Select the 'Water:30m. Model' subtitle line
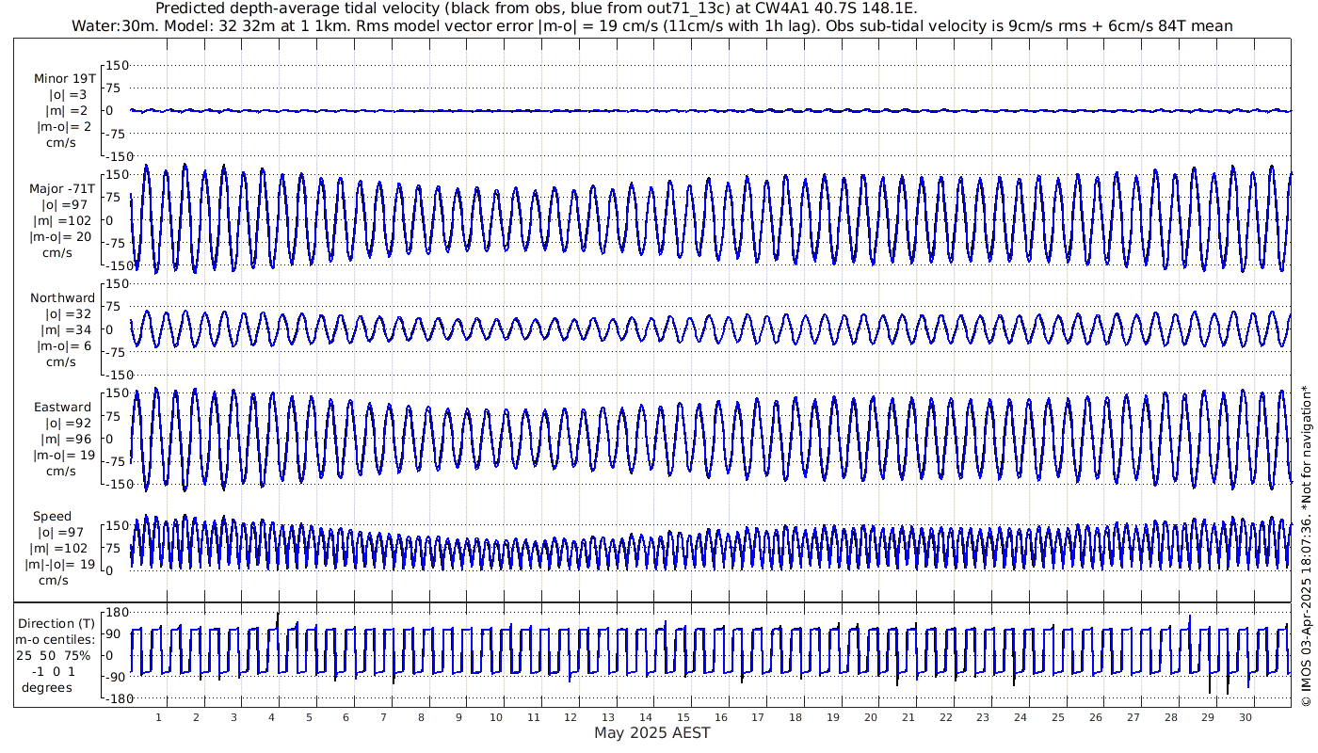This screenshot has width=1318, height=753. 651,25
